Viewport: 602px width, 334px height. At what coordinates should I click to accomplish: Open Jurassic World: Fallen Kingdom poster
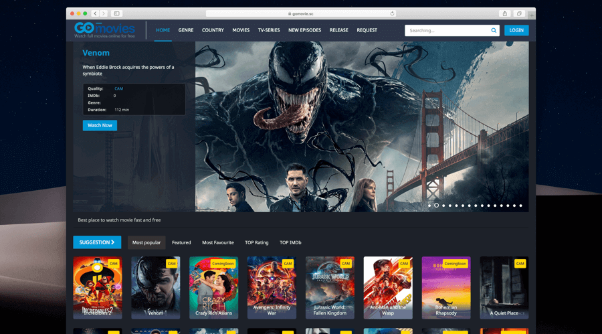pos(330,288)
